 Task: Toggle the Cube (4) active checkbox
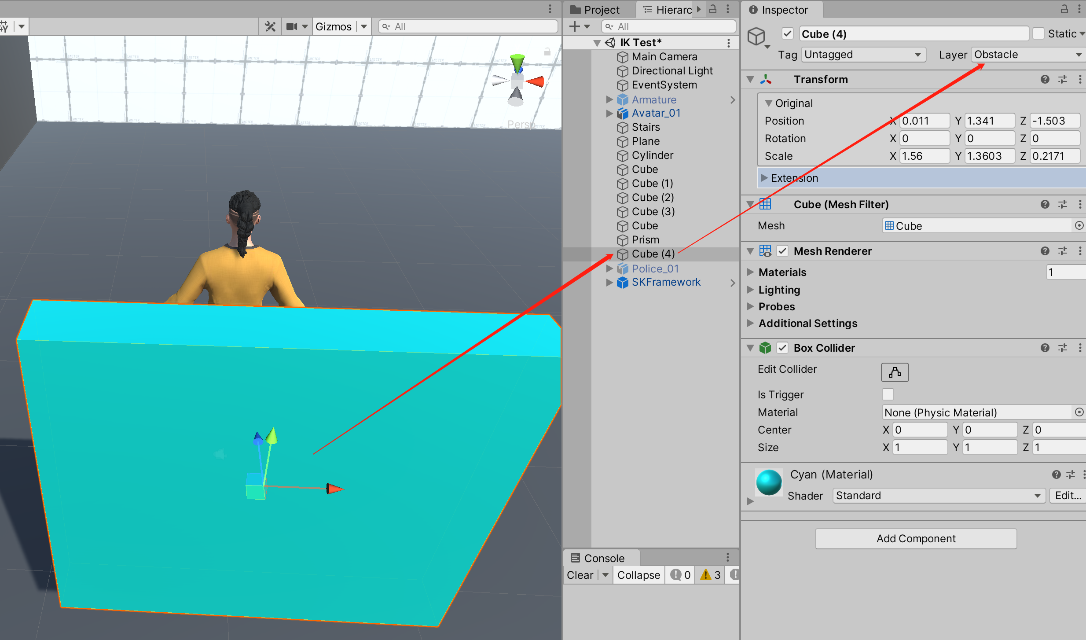[788, 34]
